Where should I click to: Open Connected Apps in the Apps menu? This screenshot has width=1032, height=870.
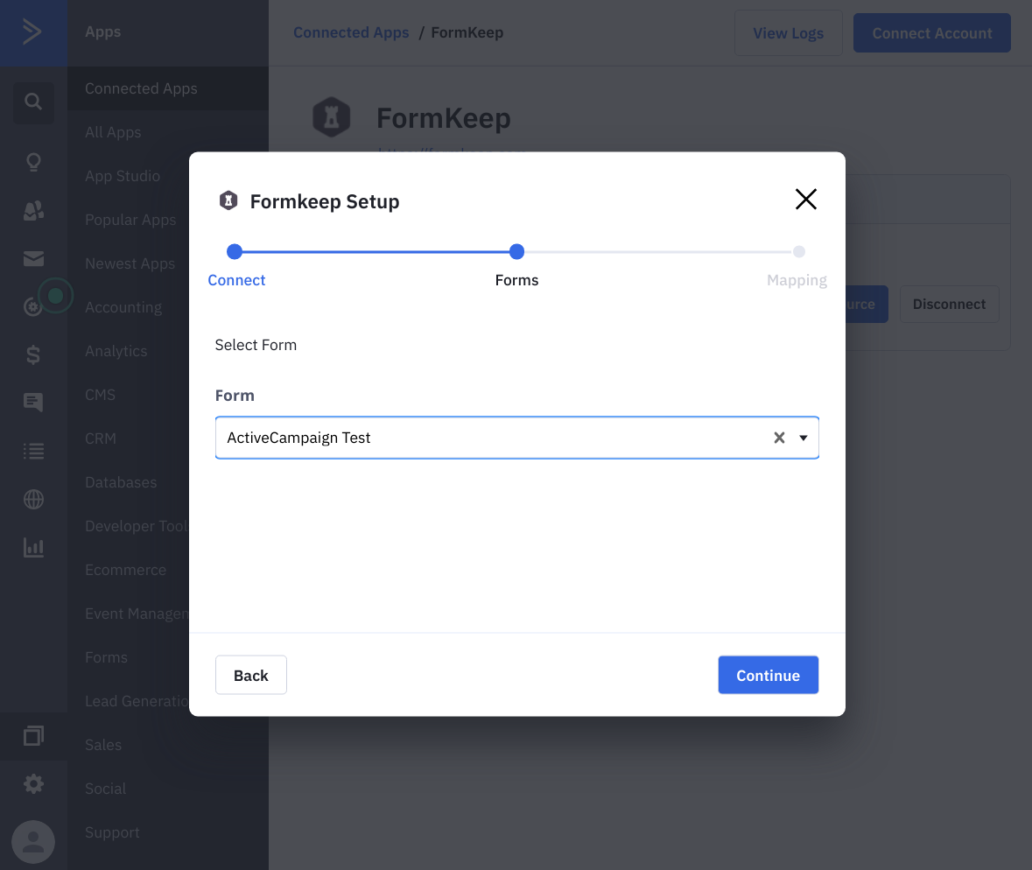coord(141,88)
